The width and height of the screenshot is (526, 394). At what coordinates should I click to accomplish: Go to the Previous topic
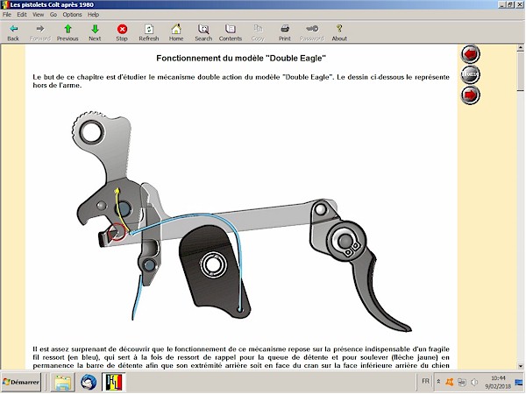(x=68, y=32)
